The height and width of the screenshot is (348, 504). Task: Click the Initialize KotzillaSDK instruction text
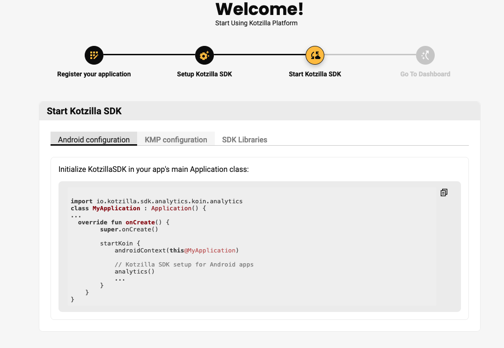coord(153,169)
